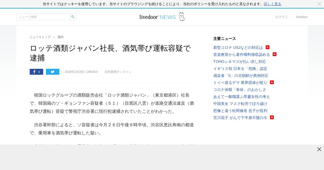
Task: Share the article on Facebook
Action: coord(36,72)
